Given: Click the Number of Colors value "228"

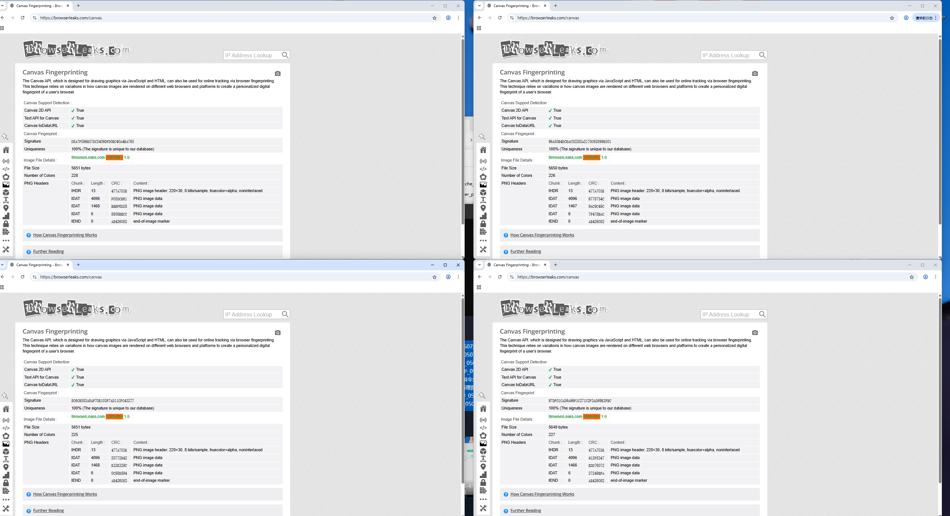Looking at the screenshot, I should point(75,175).
